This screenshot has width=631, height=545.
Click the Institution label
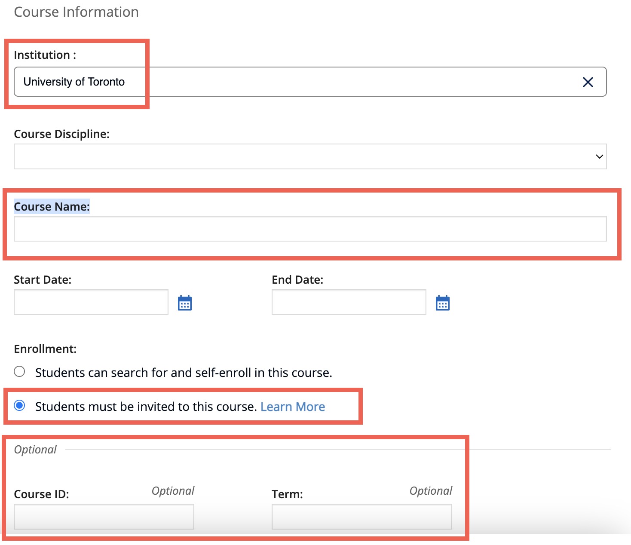coord(45,55)
